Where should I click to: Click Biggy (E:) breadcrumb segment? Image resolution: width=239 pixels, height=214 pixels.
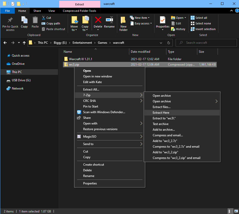point(60,43)
